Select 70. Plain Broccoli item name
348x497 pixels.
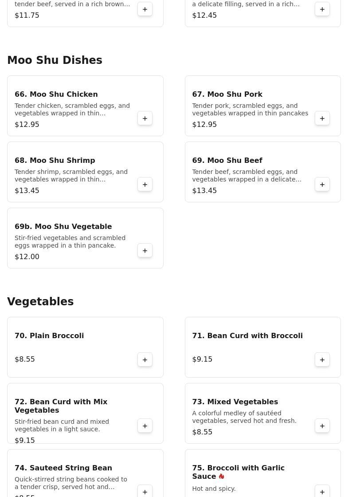click(49, 335)
